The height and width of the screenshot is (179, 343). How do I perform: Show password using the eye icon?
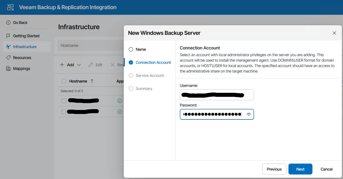[x=248, y=114]
